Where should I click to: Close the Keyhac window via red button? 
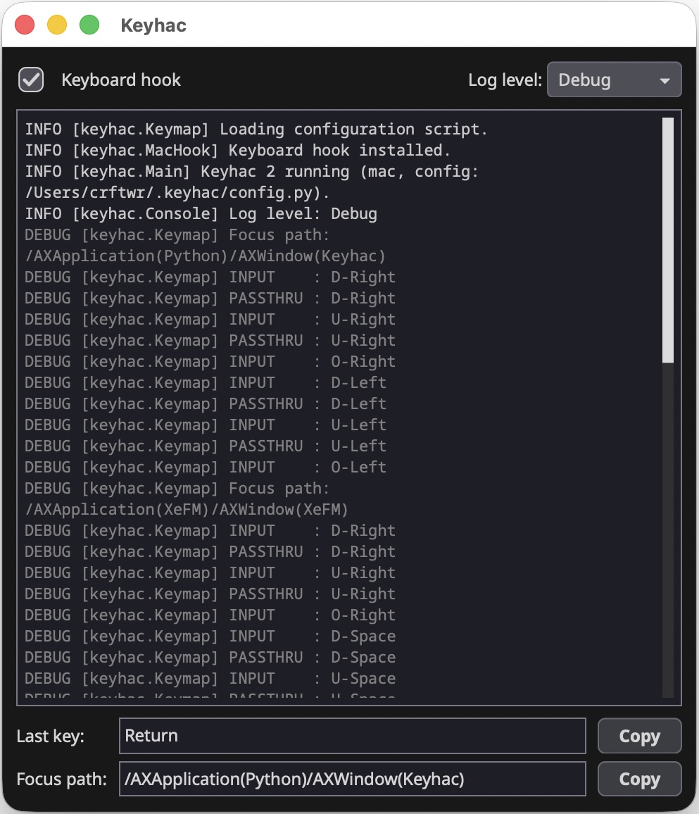[x=25, y=25]
